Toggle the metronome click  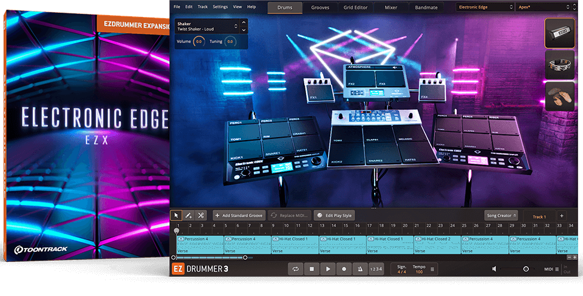360,269
